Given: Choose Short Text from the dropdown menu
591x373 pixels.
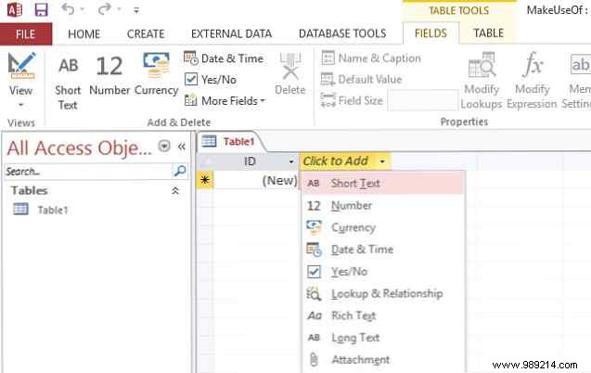Looking at the screenshot, I should [383, 183].
